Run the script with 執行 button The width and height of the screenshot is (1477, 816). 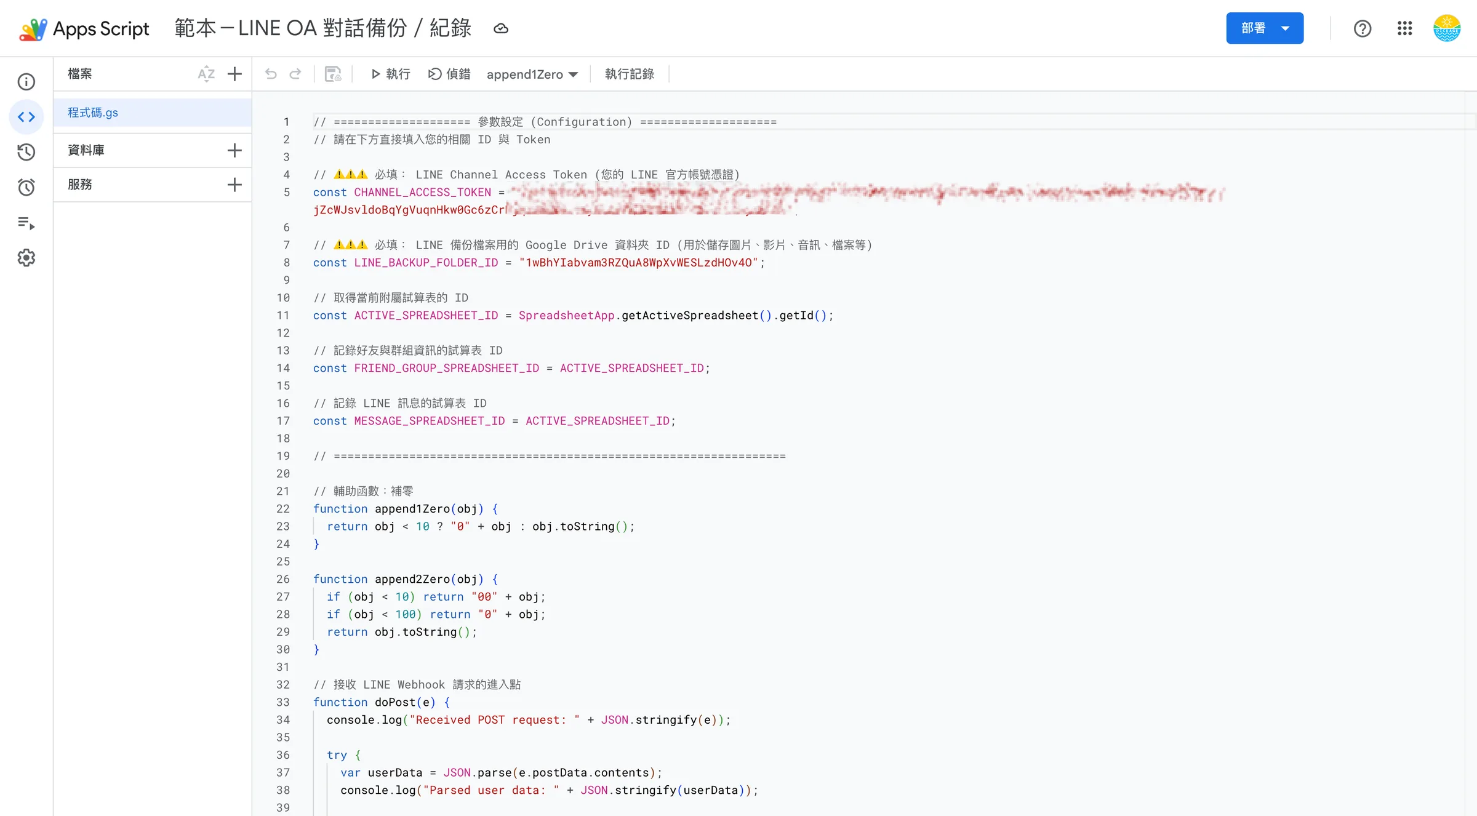click(x=391, y=74)
